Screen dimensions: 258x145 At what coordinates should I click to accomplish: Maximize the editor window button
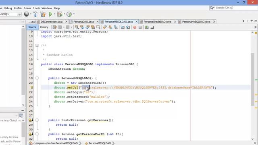[x=256, y=21]
